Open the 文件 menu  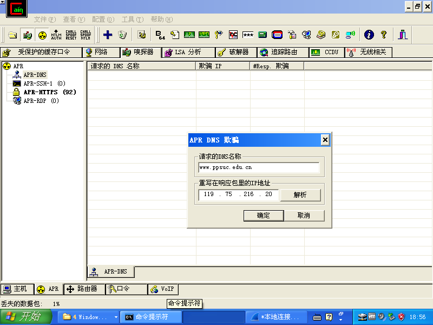(x=45, y=19)
